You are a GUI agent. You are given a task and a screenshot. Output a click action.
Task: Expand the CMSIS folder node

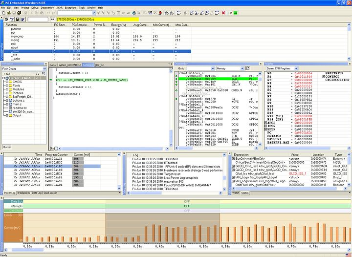(x=7, y=82)
